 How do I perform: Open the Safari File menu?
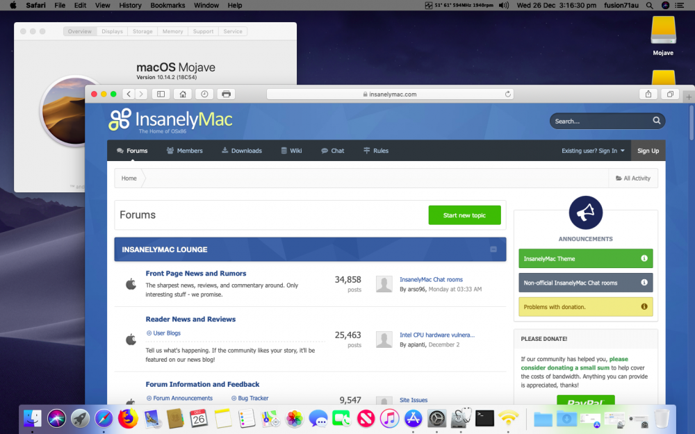click(x=60, y=6)
